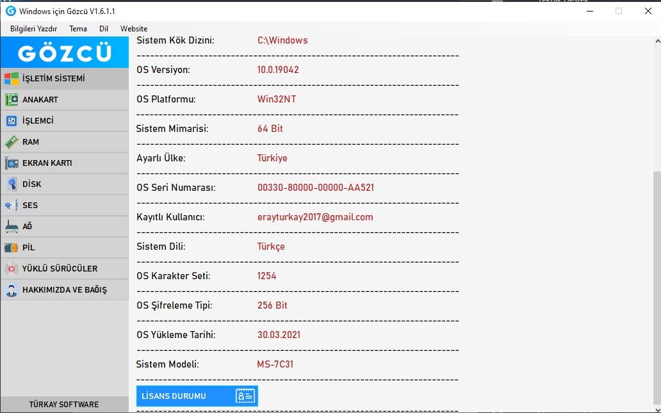Click the hard disk icon beside Disk
Screen dimensions: 661x413
(x=12, y=184)
